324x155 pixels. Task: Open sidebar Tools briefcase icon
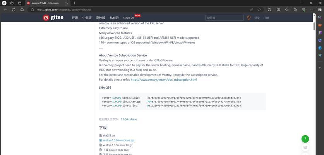point(320,25)
